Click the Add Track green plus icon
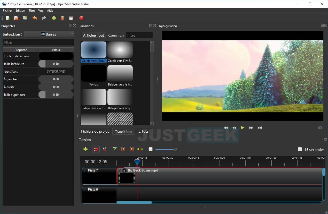The image size is (328, 214). tap(85, 149)
